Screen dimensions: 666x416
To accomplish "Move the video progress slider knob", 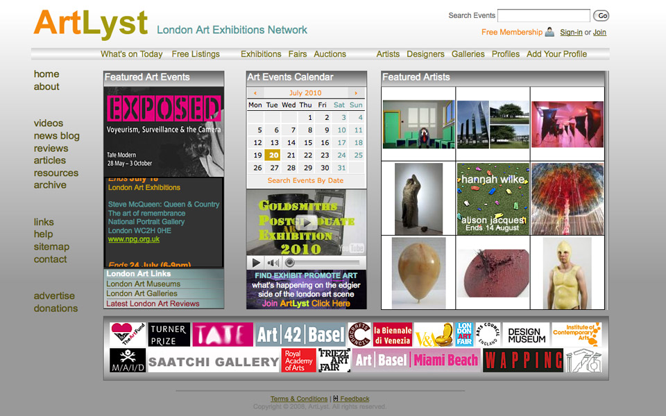I will (290, 262).
